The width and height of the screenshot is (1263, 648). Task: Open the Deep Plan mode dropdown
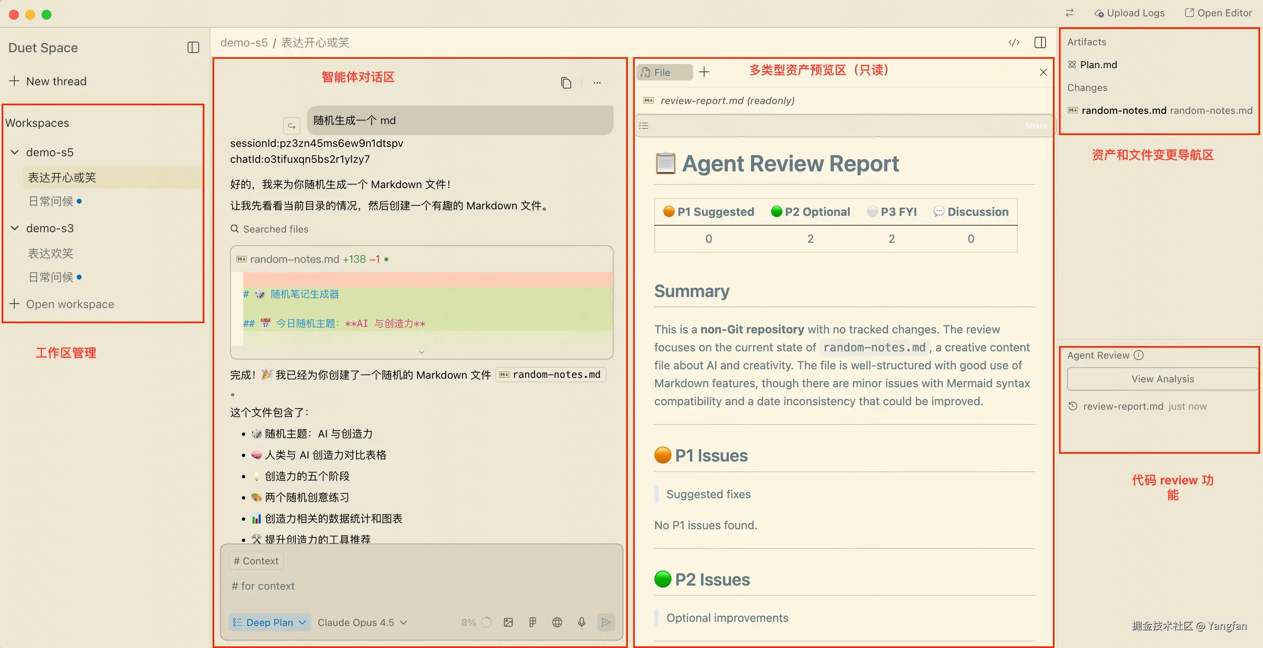[269, 622]
